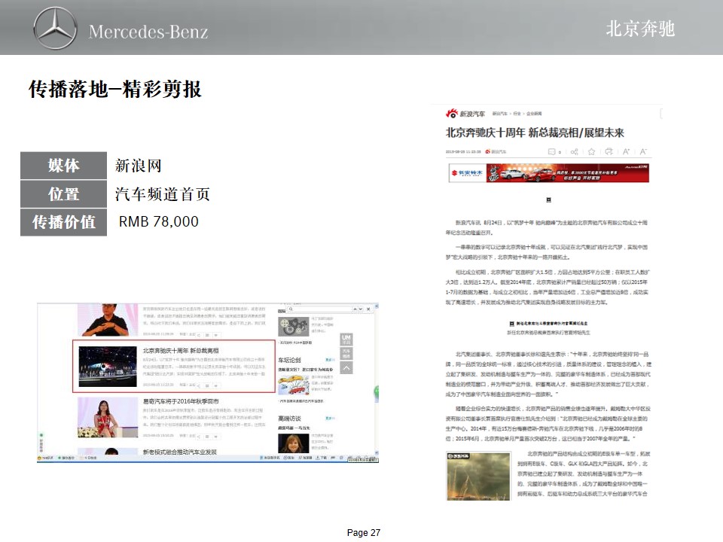Click the RMB 78,000 value
The width and height of the screenshot is (723, 542).
click(159, 221)
